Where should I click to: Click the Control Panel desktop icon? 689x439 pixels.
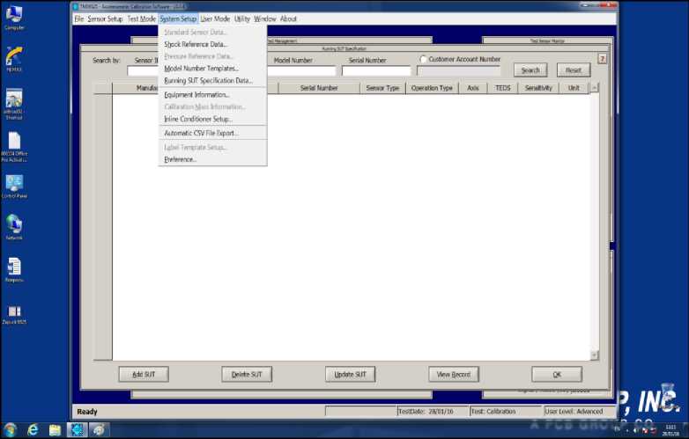(x=14, y=183)
